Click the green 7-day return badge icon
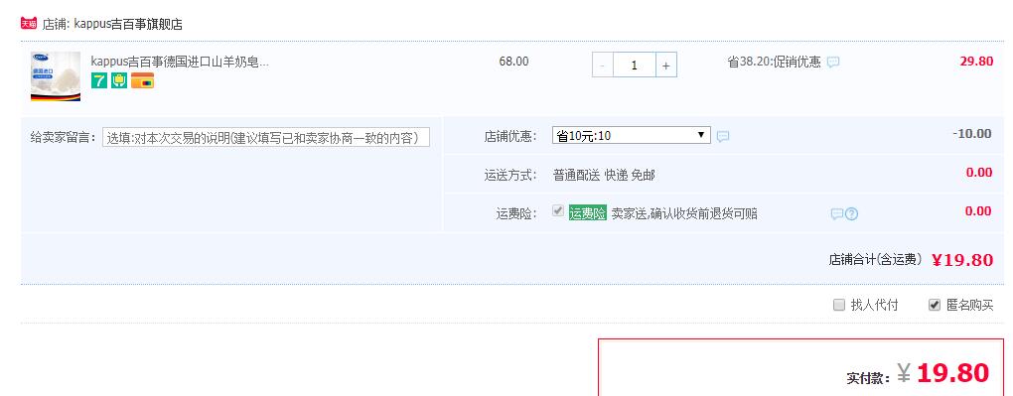The image size is (1013, 396). pos(99,80)
